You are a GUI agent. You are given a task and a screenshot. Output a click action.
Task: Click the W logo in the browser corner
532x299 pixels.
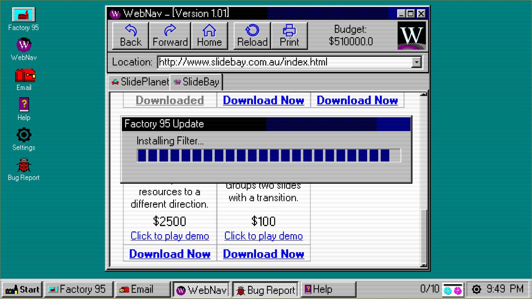click(x=411, y=35)
